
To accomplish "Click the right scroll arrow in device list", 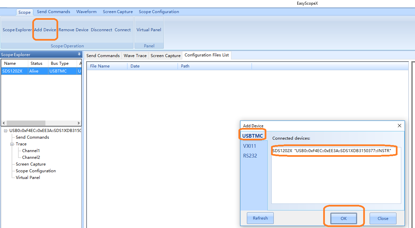I will (x=79, y=123).
